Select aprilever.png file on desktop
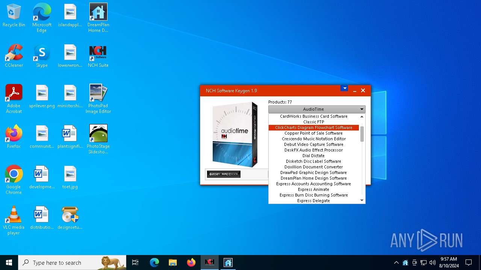This screenshot has width=481, height=270. pyautogui.click(x=42, y=97)
